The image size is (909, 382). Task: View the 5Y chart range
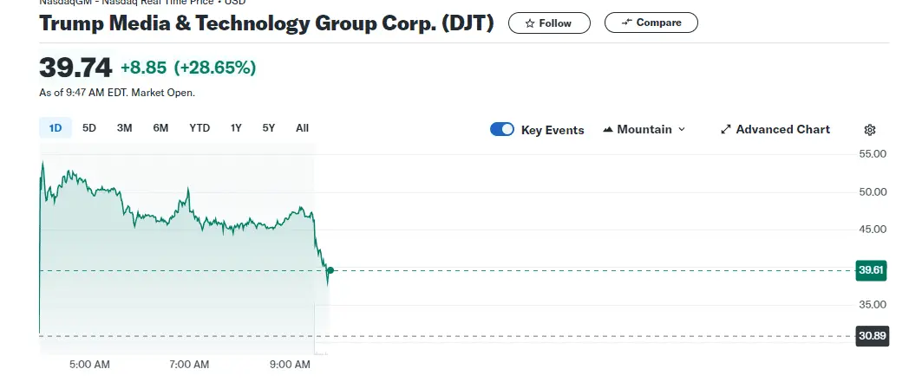[x=269, y=128]
